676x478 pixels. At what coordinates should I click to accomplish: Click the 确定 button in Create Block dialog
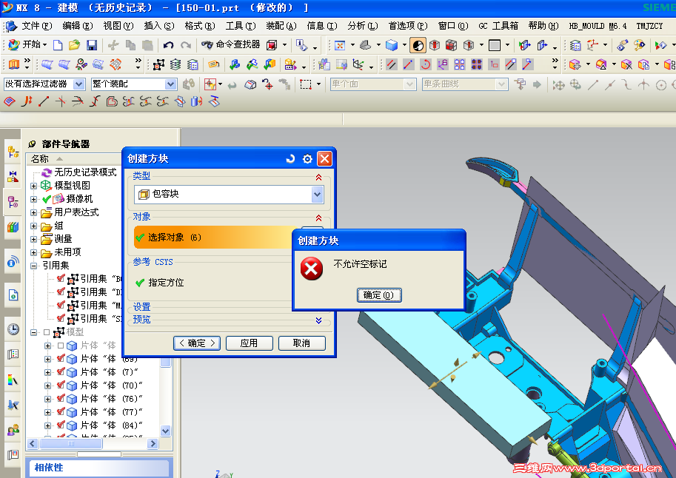click(197, 343)
